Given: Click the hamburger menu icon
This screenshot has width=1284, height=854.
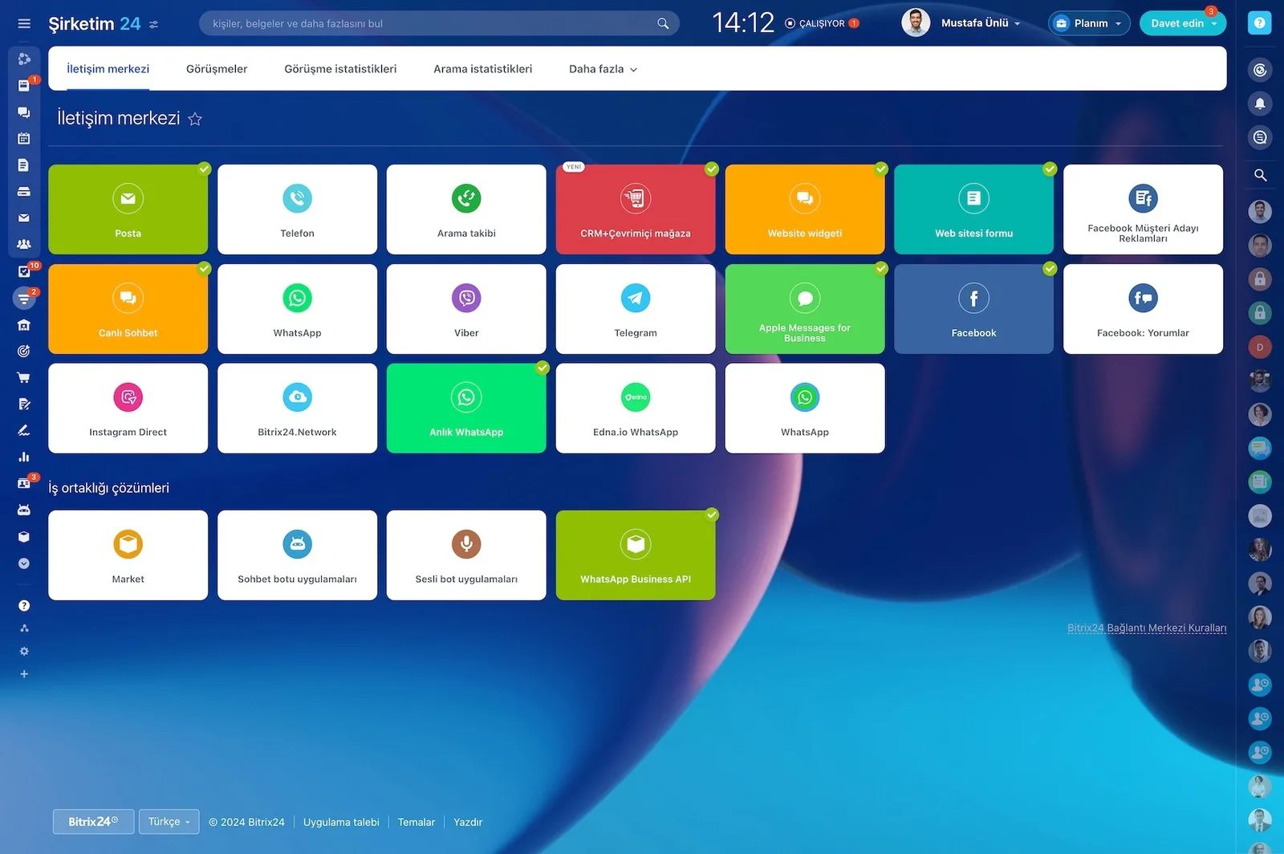Looking at the screenshot, I should [24, 23].
